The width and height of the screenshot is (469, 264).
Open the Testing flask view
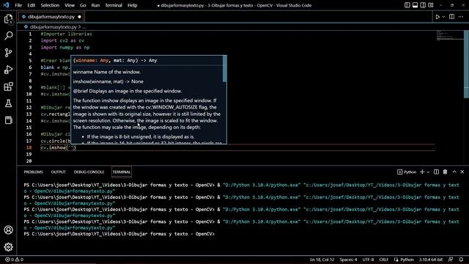[8, 103]
